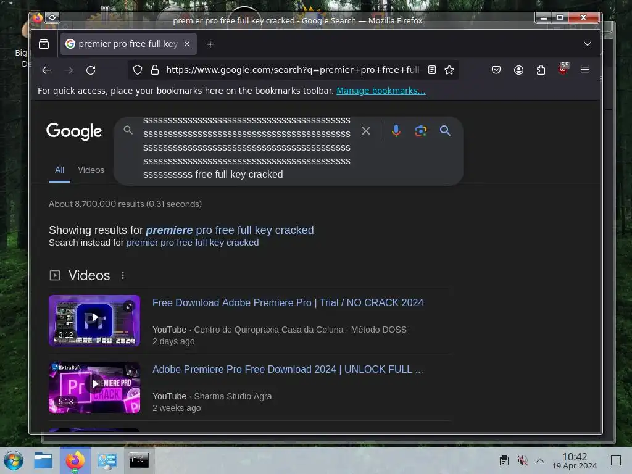This screenshot has height=474, width=632.
Task: Focus the Firefox taskbar button
Action: point(75,460)
